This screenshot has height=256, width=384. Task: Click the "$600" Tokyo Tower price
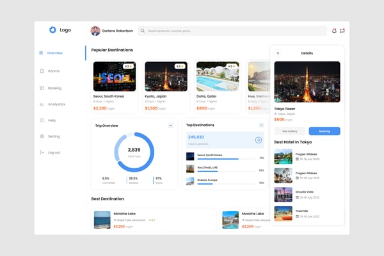pos(279,119)
